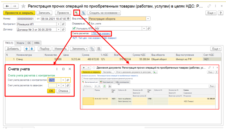The width and height of the screenshot is (226, 130).
Task: Expand Вид операции dropdown
Action: 148,19
